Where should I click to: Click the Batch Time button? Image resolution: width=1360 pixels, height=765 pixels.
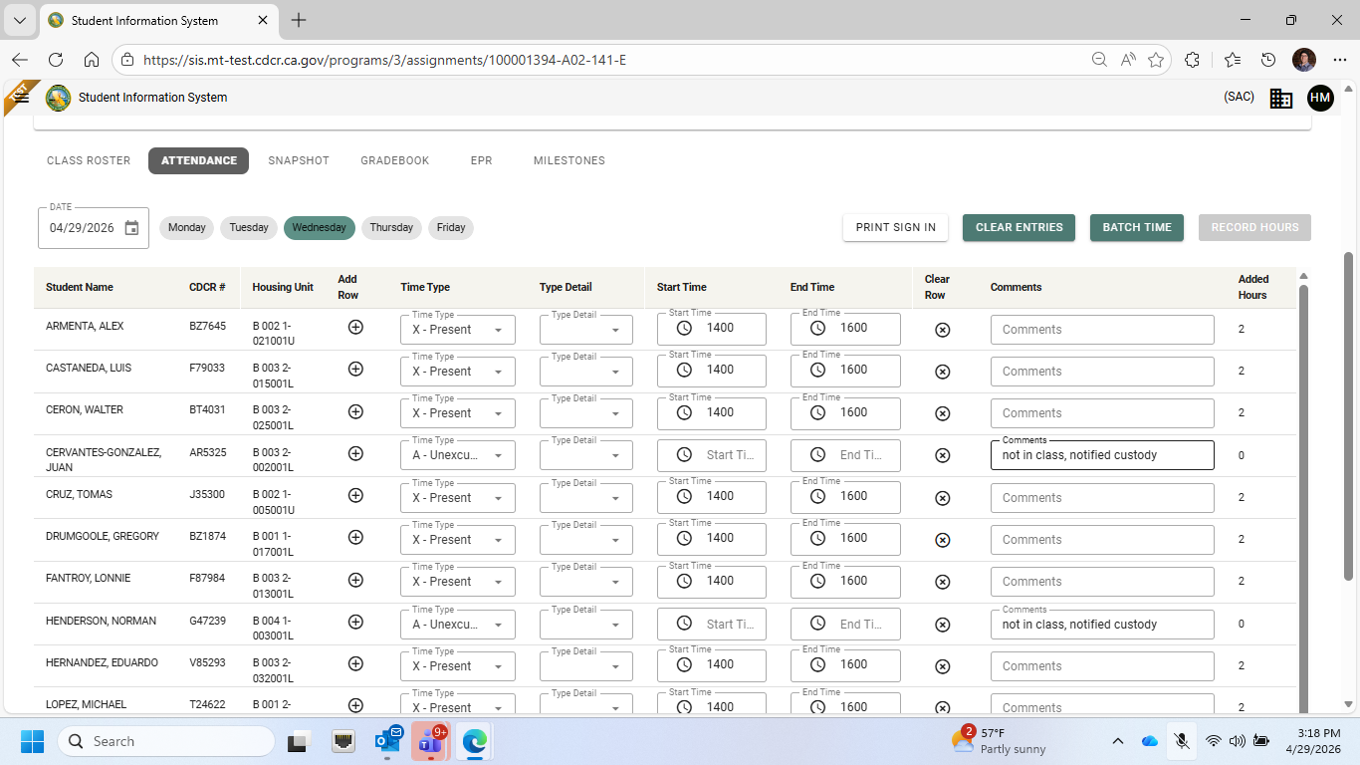click(1137, 227)
